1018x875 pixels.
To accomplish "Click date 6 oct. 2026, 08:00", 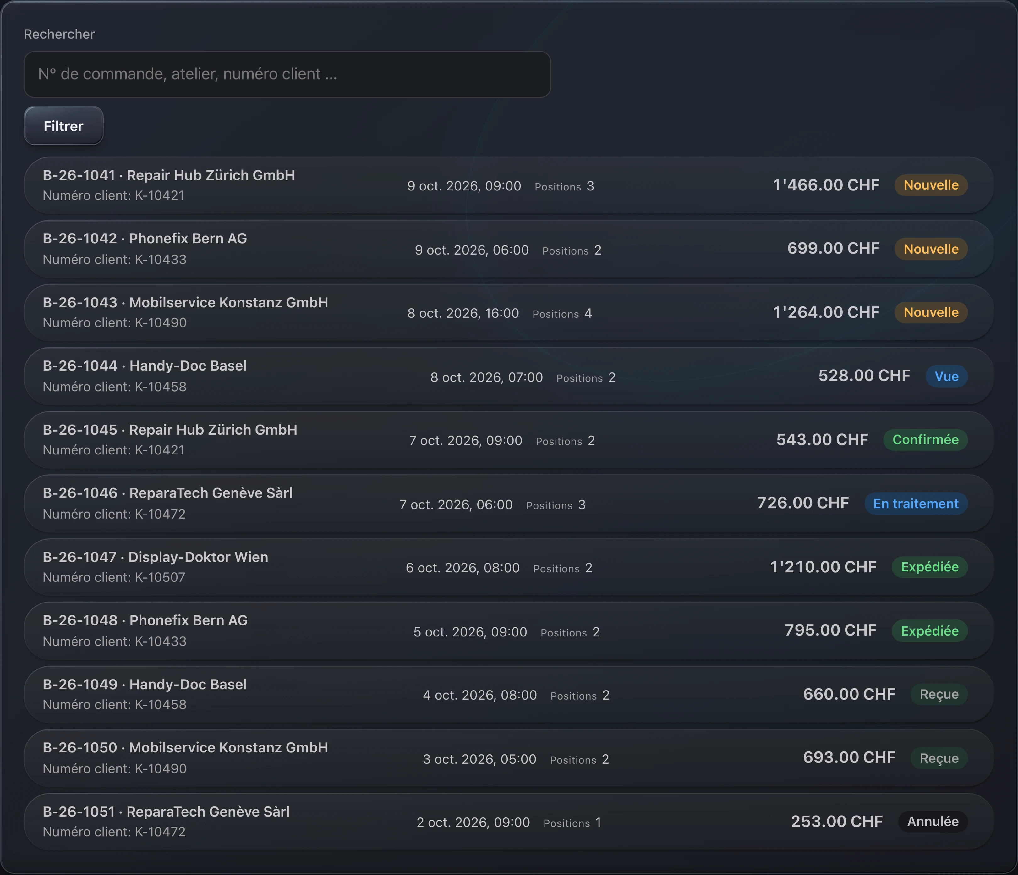I will 462,568.
